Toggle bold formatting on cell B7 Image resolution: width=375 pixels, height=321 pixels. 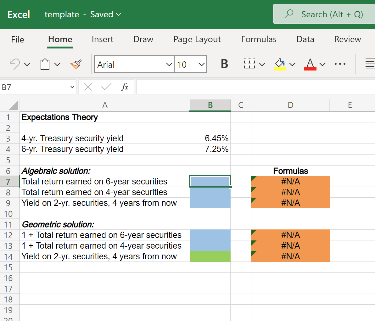click(224, 64)
